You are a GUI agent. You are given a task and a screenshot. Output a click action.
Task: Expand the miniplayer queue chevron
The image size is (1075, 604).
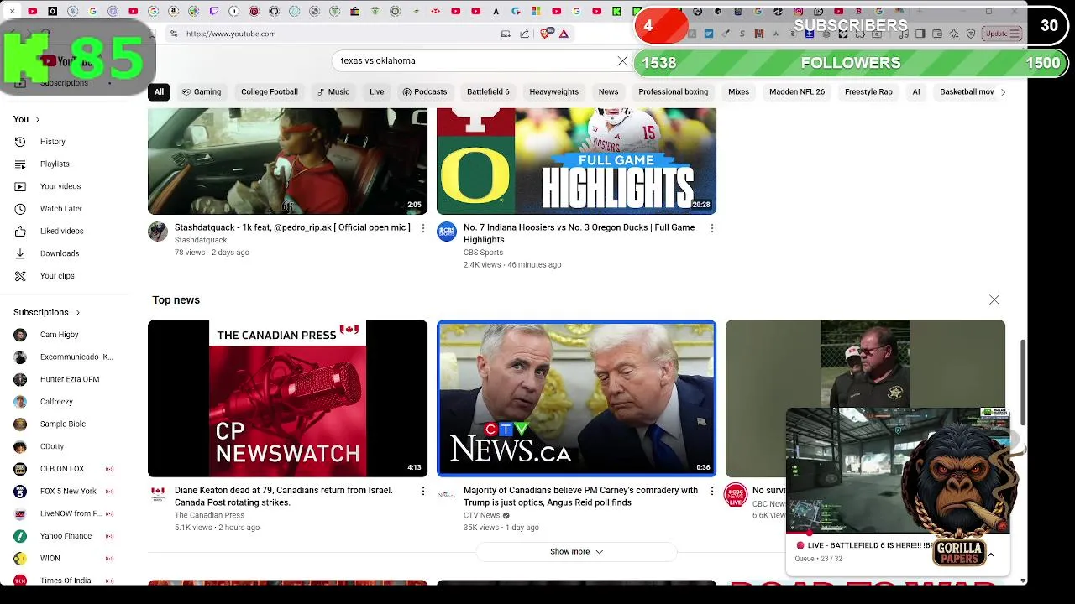click(x=991, y=555)
